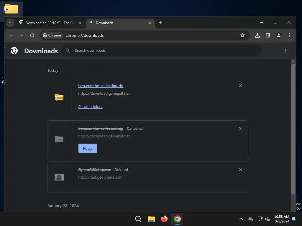Click the Chrome taskbar icon

(x=177, y=219)
